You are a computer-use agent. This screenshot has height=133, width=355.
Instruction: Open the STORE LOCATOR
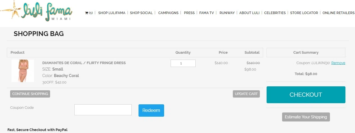(304, 13)
